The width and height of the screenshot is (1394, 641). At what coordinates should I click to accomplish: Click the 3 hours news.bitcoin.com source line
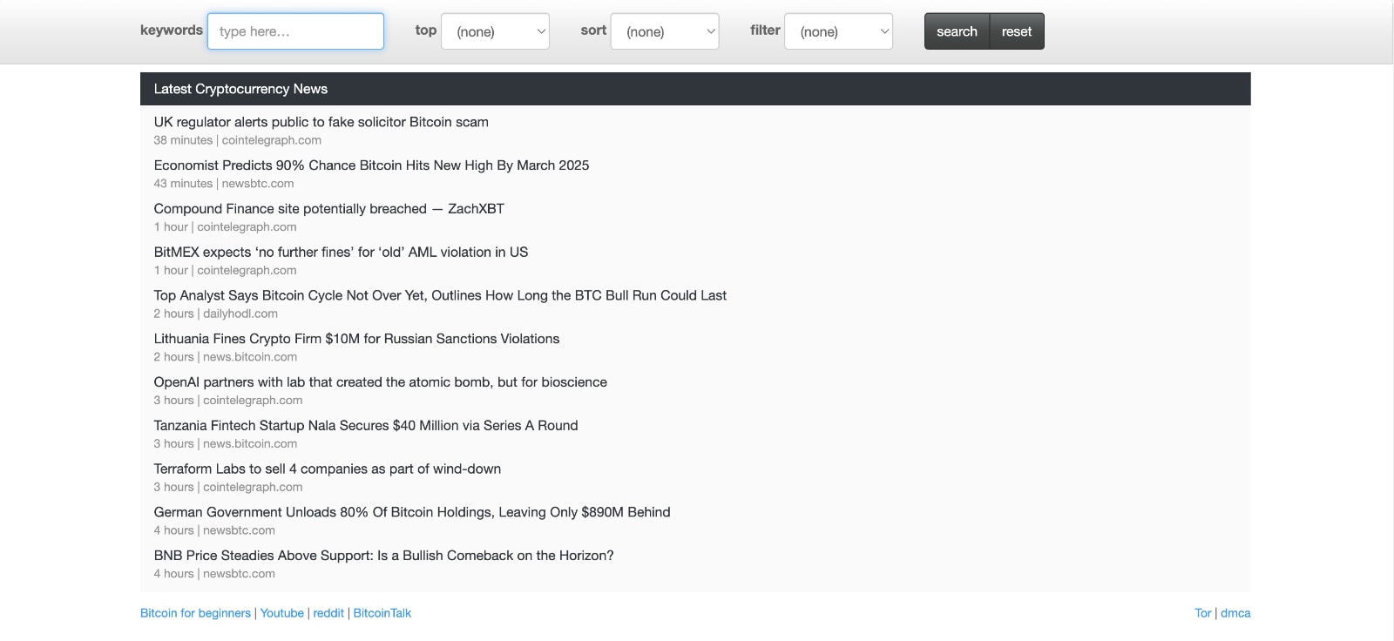[226, 443]
